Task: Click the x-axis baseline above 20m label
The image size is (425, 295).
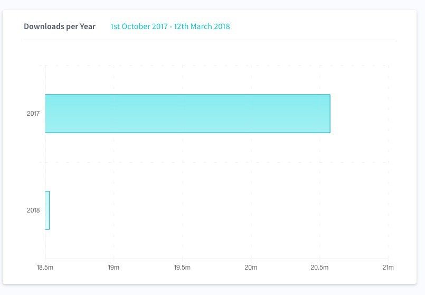Action: [251, 259]
